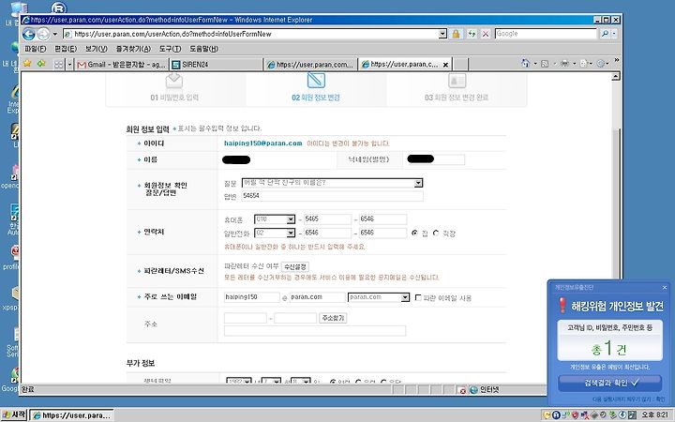This screenshot has width=675, height=422.
Task: Click the Print toolbar icon
Action: [x=564, y=64]
